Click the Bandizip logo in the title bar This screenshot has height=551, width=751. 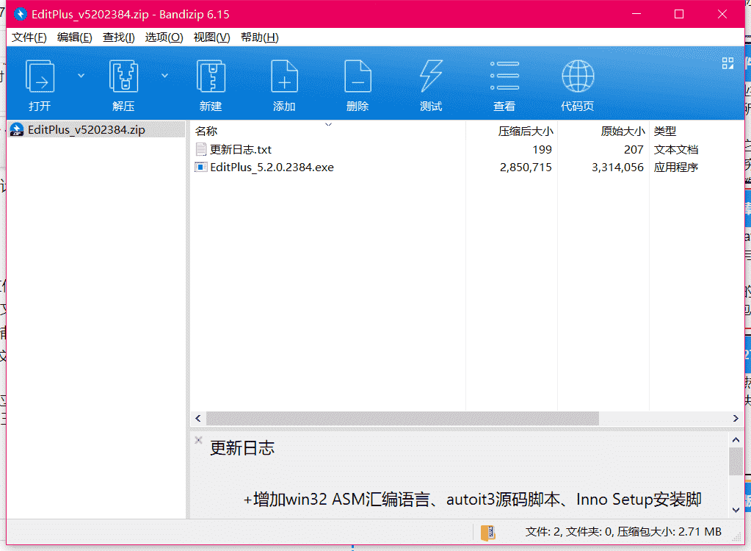[20, 15]
